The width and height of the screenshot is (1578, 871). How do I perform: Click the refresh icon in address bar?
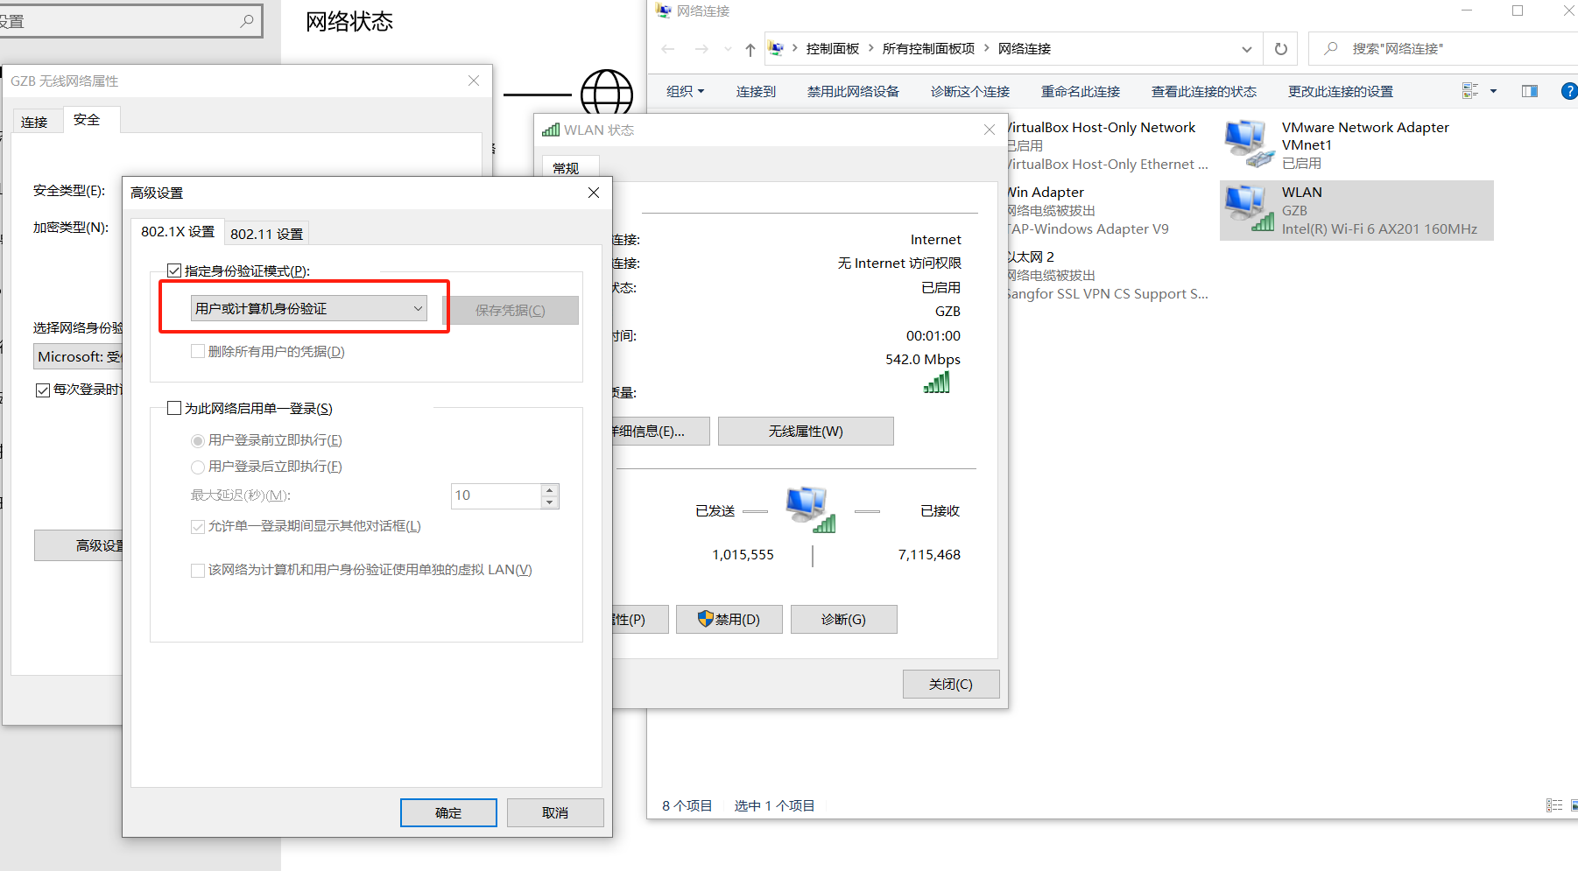pos(1280,49)
